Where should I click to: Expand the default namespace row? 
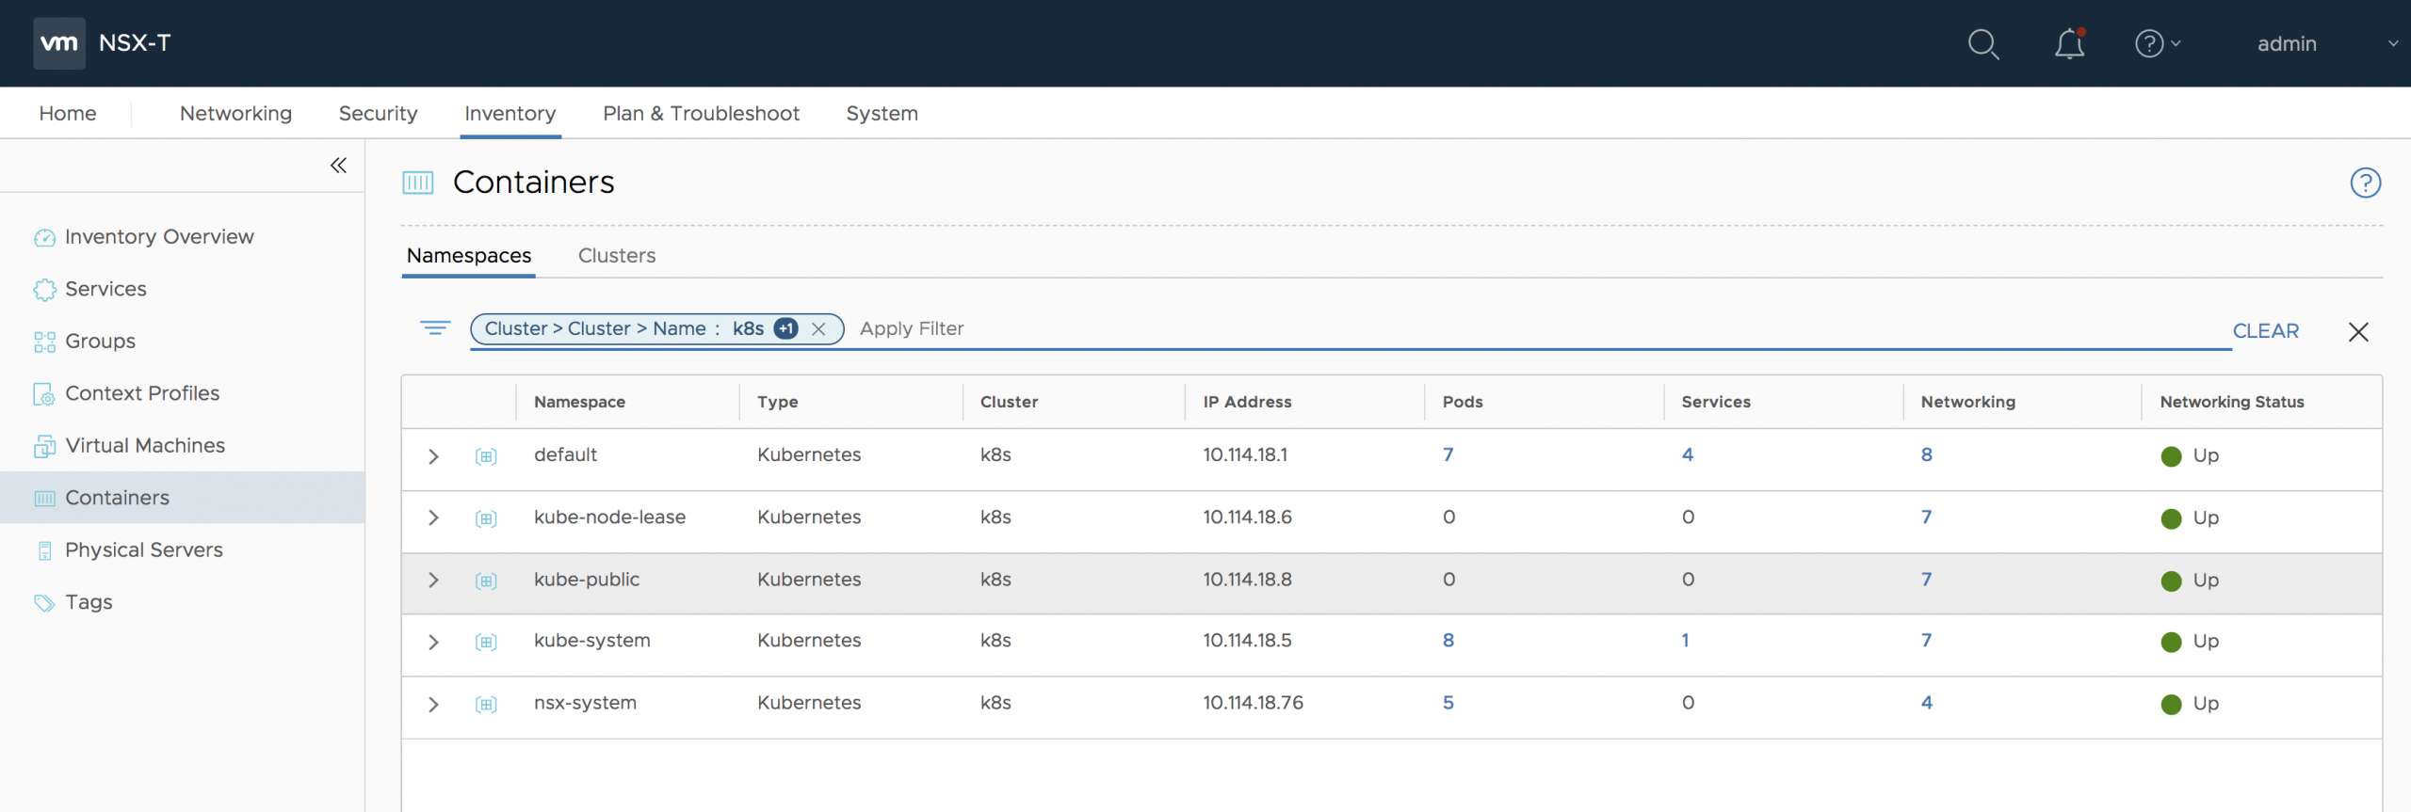pyautogui.click(x=433, y=456)
